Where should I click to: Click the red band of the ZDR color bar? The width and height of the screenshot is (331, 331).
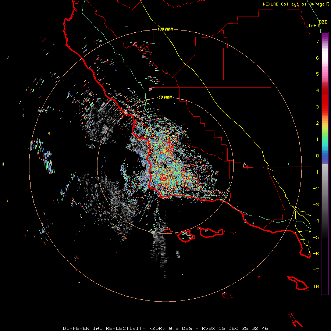coord(325,99)
